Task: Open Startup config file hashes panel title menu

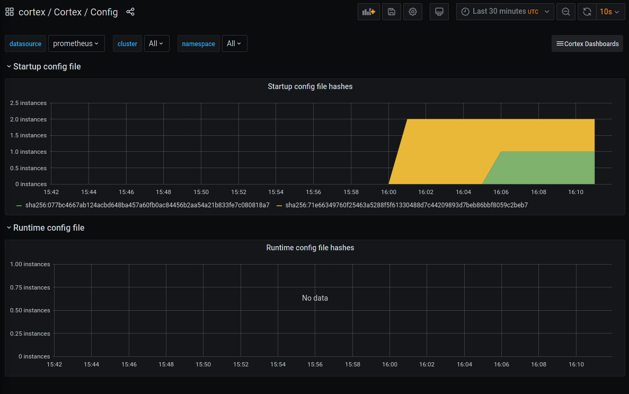Action: (x=310, y=86)
